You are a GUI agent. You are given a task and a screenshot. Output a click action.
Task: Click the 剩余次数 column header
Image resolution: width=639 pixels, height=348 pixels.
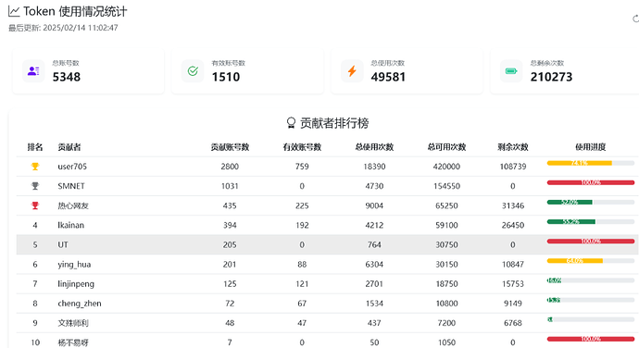pyautogui.click(x=513, y=147)
